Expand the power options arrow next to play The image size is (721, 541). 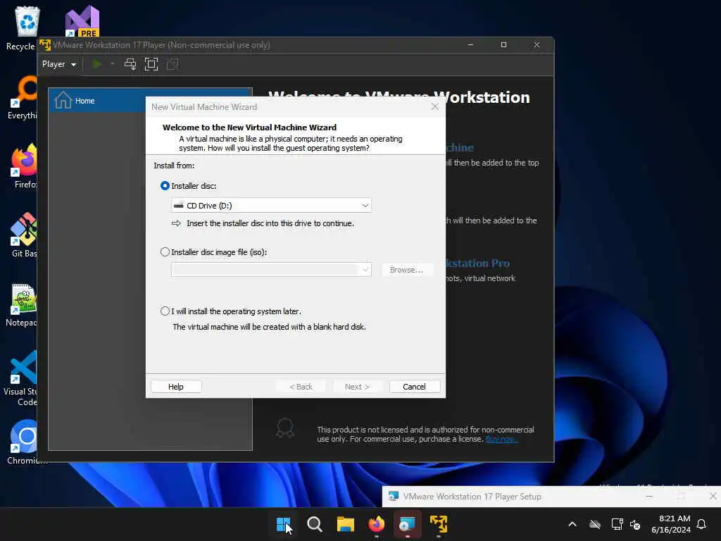tap(112, 64)
